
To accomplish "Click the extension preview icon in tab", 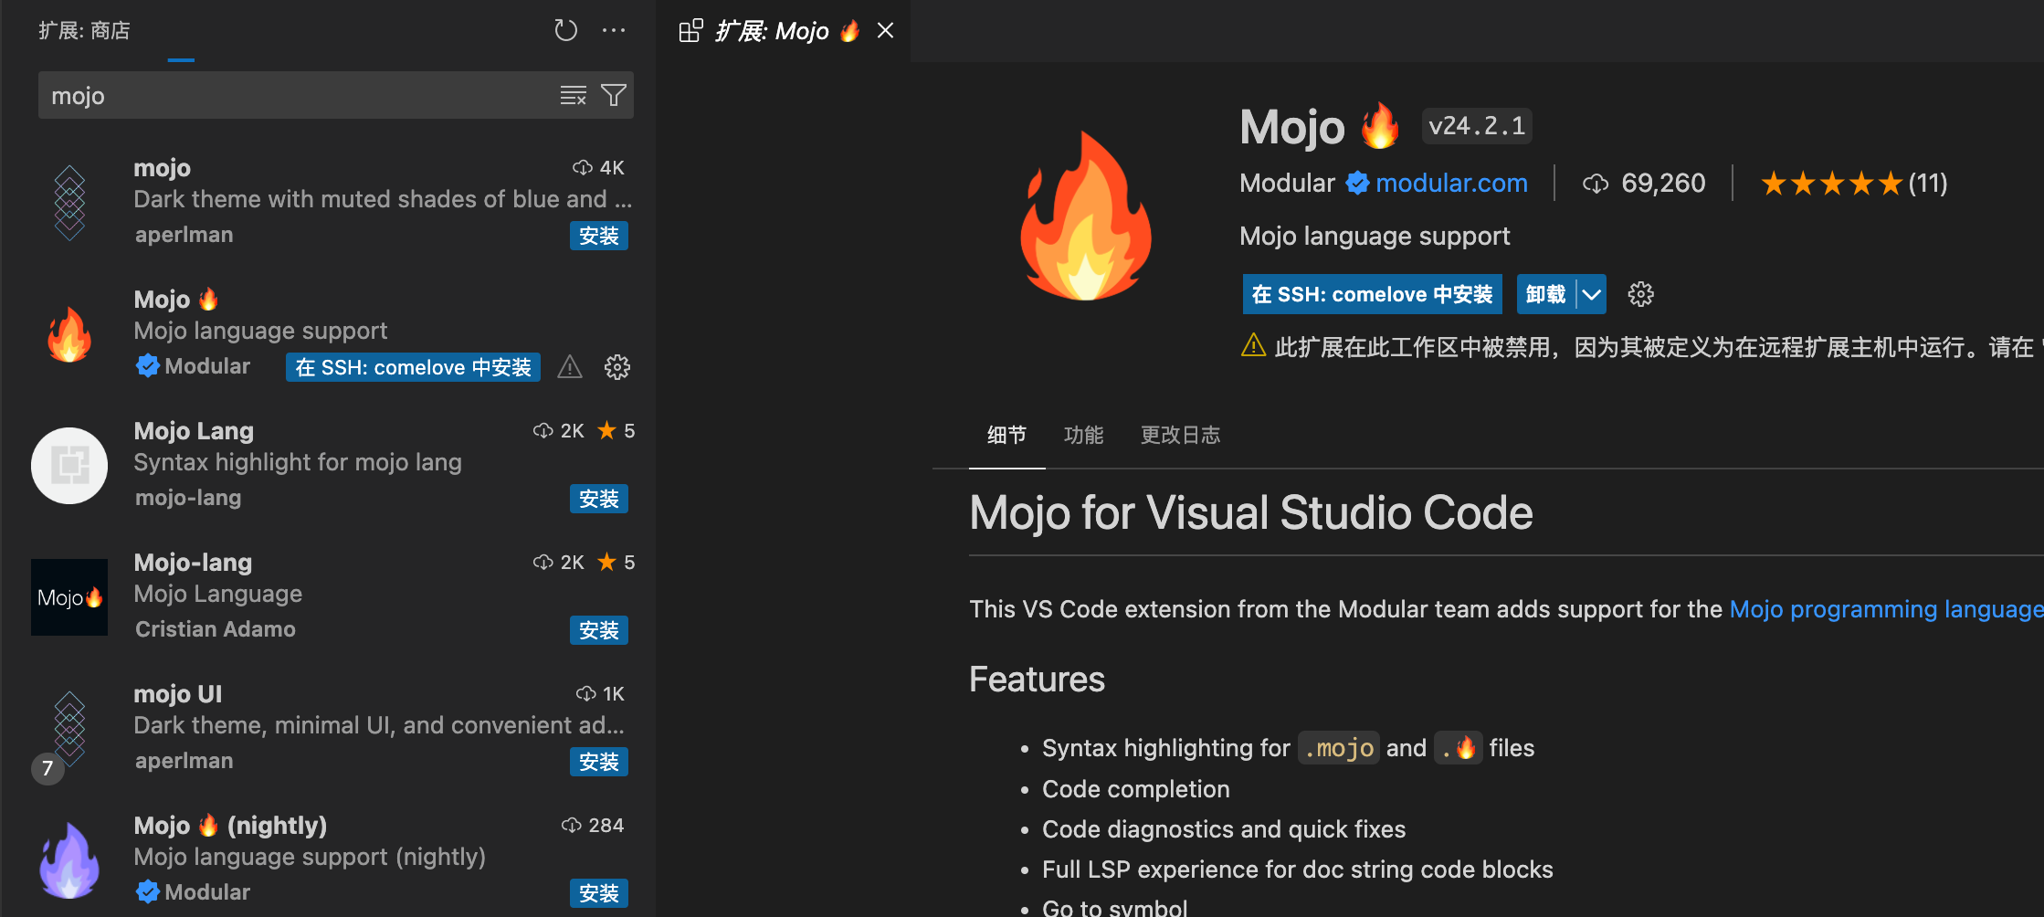I will pos(691,30).
